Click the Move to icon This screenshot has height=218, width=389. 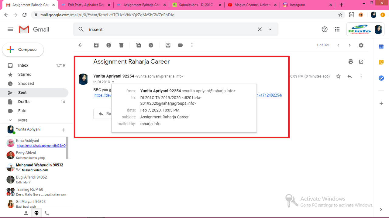pyautogui.click(x=168, y=45)
